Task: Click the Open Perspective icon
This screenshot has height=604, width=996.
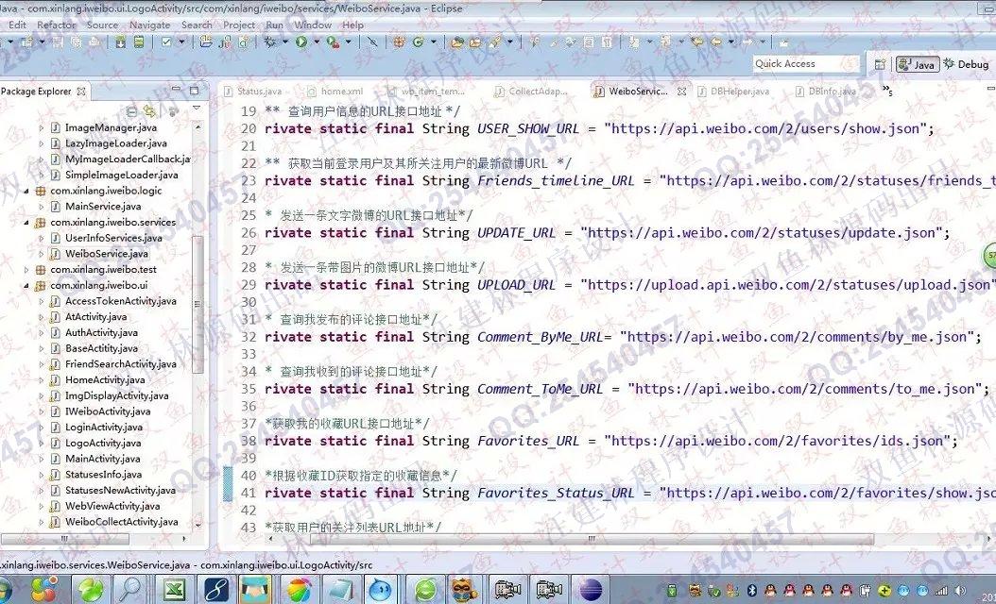Action: 880,64
